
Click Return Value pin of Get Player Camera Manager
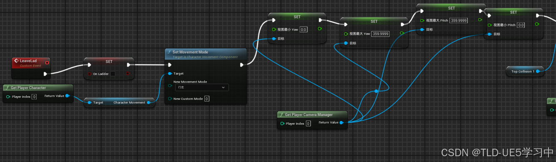(342, 123)
